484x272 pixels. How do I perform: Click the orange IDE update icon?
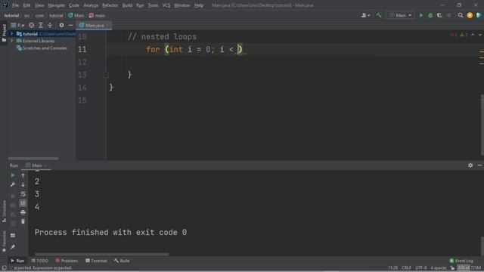pyautogui.click(x=470, y=15)
